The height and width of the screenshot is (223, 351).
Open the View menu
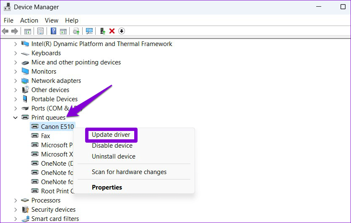(x=52, y=20)
